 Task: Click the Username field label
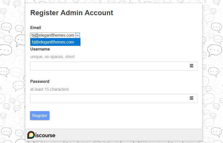click(40, 49)
